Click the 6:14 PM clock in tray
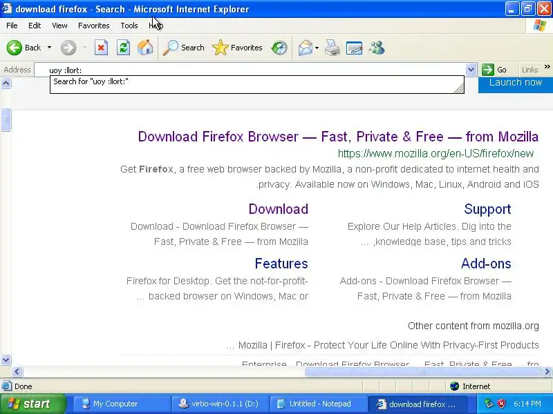Screen dimensions: 553x414 527,404
